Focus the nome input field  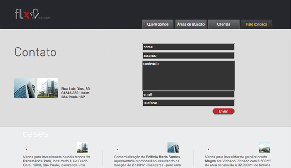click(189, 47)
